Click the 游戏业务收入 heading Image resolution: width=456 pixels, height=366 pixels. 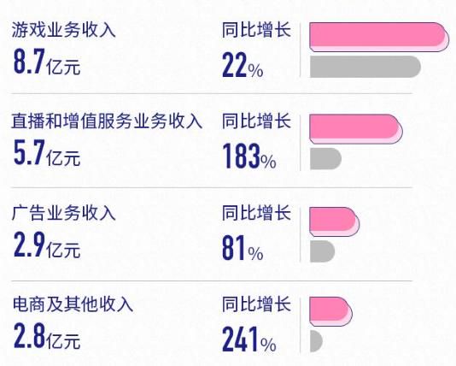[64, 30]
